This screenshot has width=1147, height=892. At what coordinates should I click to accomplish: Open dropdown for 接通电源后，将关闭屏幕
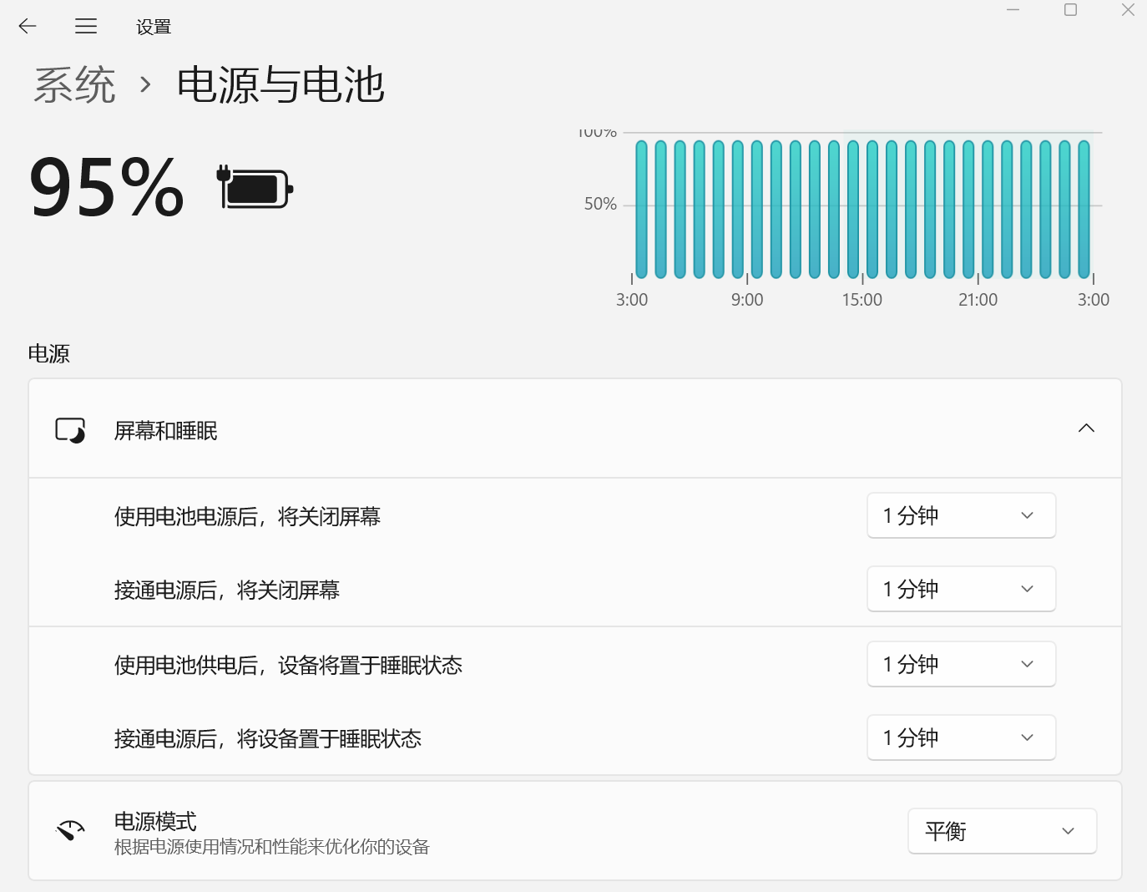(961, 589)
